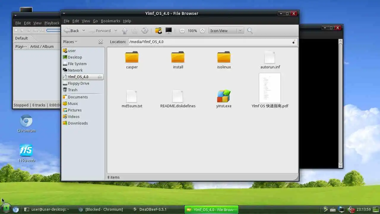This screenshot has width=380, height=214.
Task: Click the DeaDBeeF seek slider
Action: [x=53, y=30]
